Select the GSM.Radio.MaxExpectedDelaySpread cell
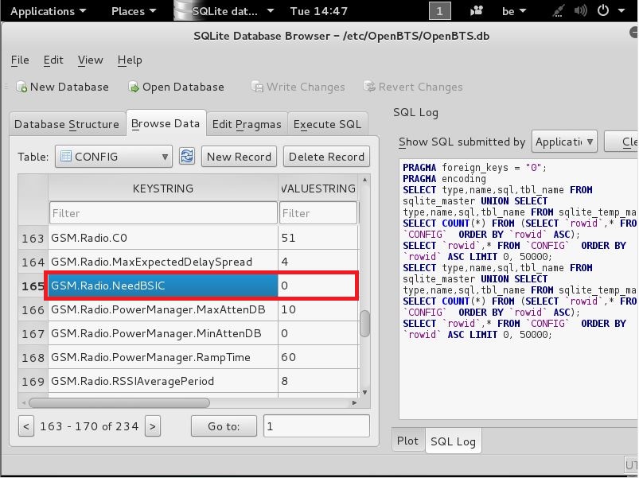This screenshot has width=639, height=478. tap(163, 262)
